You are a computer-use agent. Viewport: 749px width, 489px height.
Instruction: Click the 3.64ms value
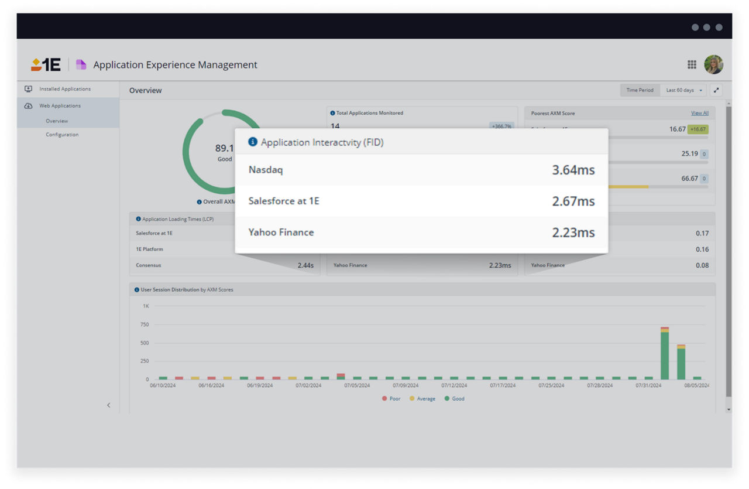pyautogui.click(x=573, y=170)
